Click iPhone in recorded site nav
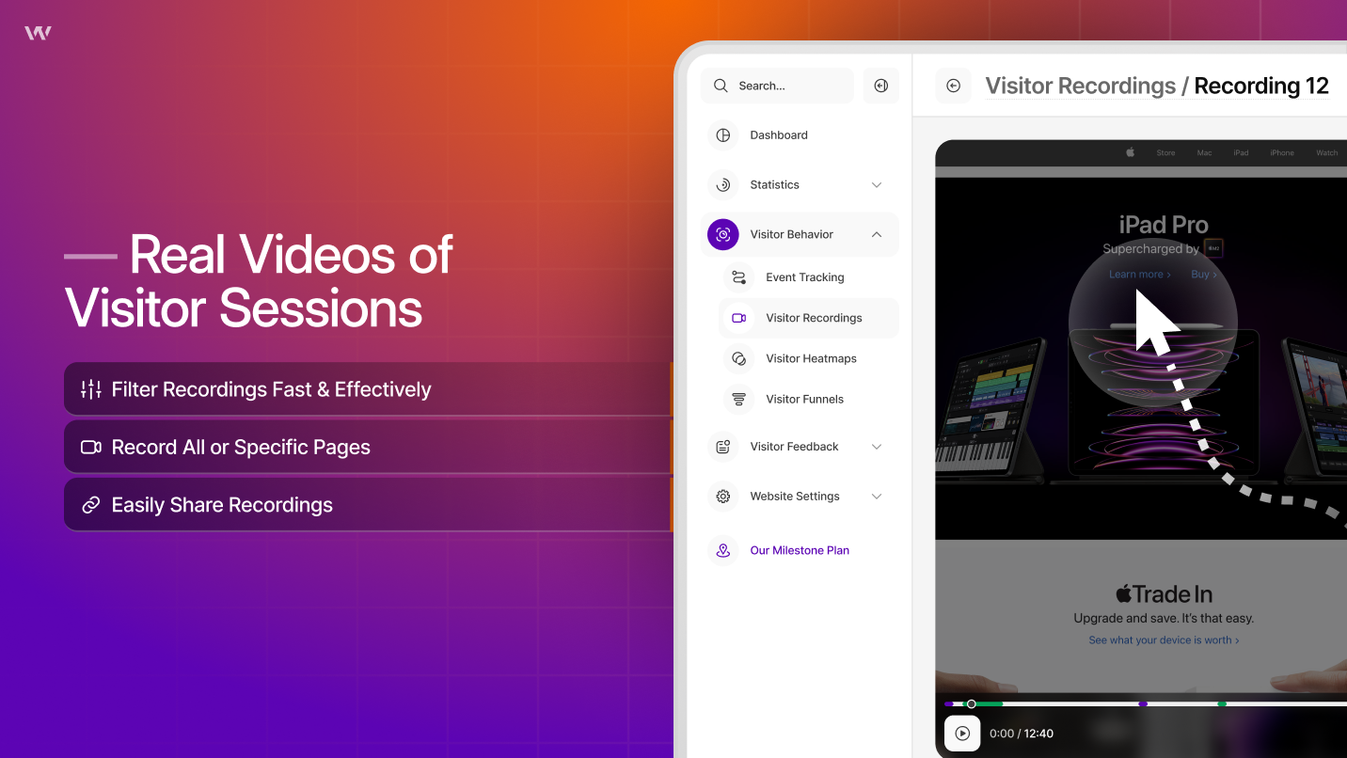This screenshot has height=758, width=1347. tap(1282, 152)
